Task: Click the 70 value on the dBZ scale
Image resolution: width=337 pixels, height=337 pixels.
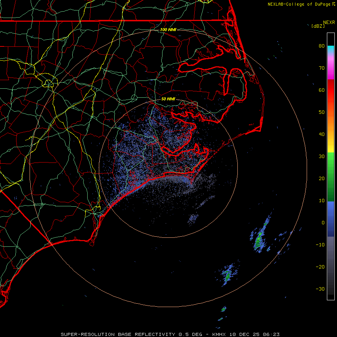Action: click(x=322, y=68)
